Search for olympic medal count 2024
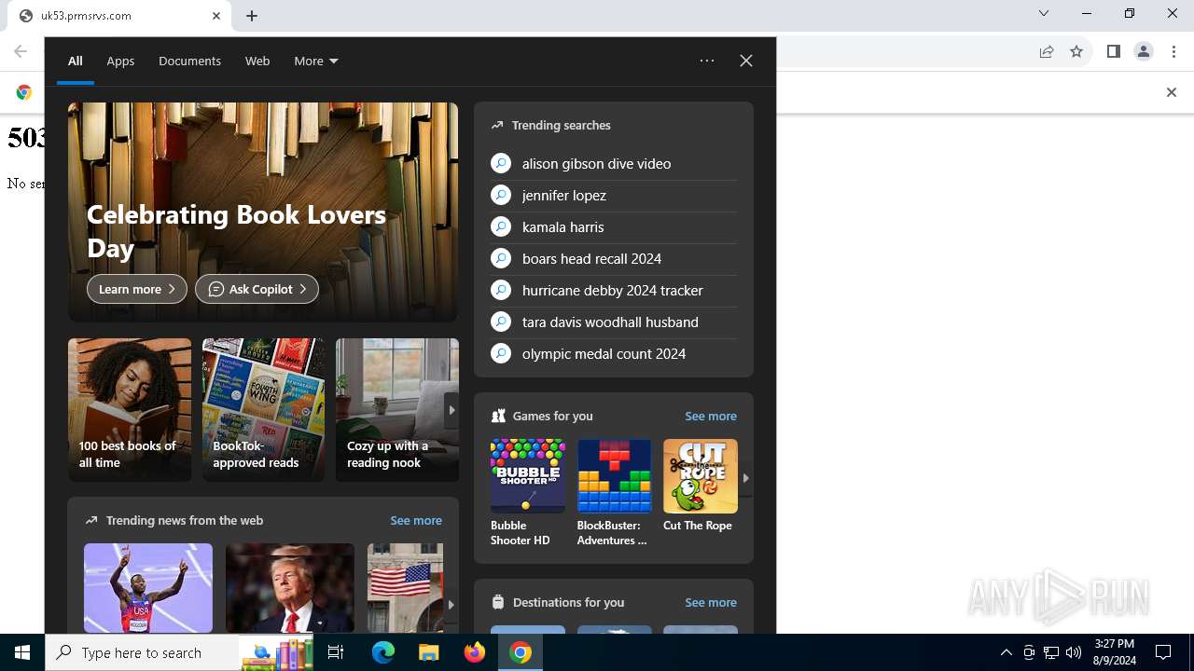 [614, 353]
